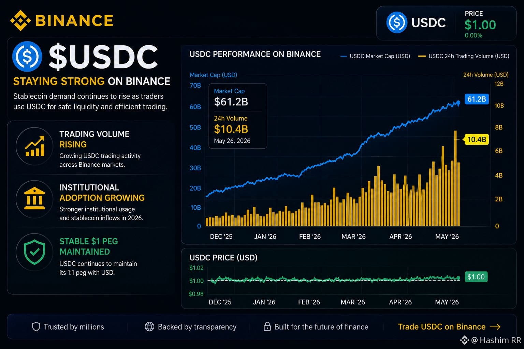This screenshot has height=349, width=524.
Task: Click FEB '26 label on performance chart
Action: tap(310, 237)
